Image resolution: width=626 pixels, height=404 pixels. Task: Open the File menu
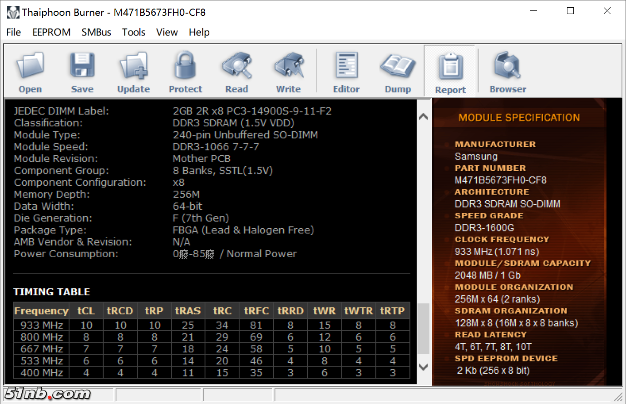tap(14, 32)
